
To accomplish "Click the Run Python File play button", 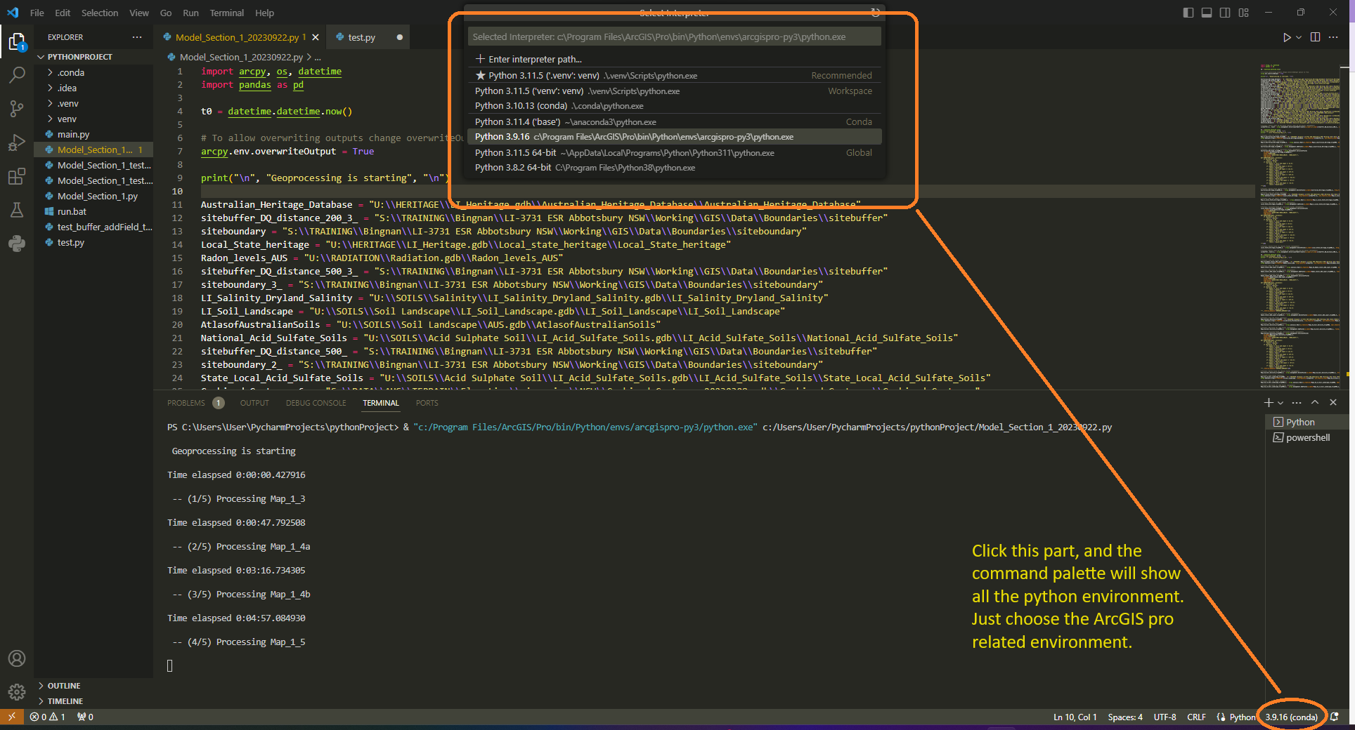I will [x=1286, y=37].
